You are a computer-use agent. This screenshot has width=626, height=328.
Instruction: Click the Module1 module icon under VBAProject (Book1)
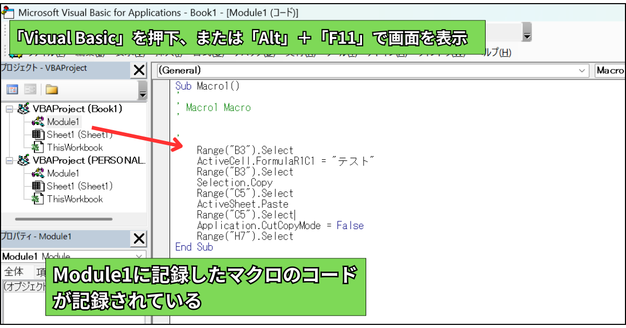click(38, 122)
